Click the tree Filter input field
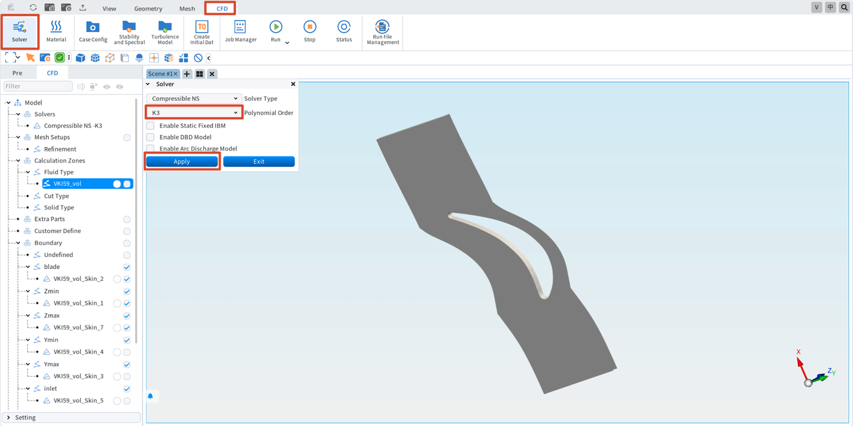This screenshot has width=853, height=426. tap(38, 86)
